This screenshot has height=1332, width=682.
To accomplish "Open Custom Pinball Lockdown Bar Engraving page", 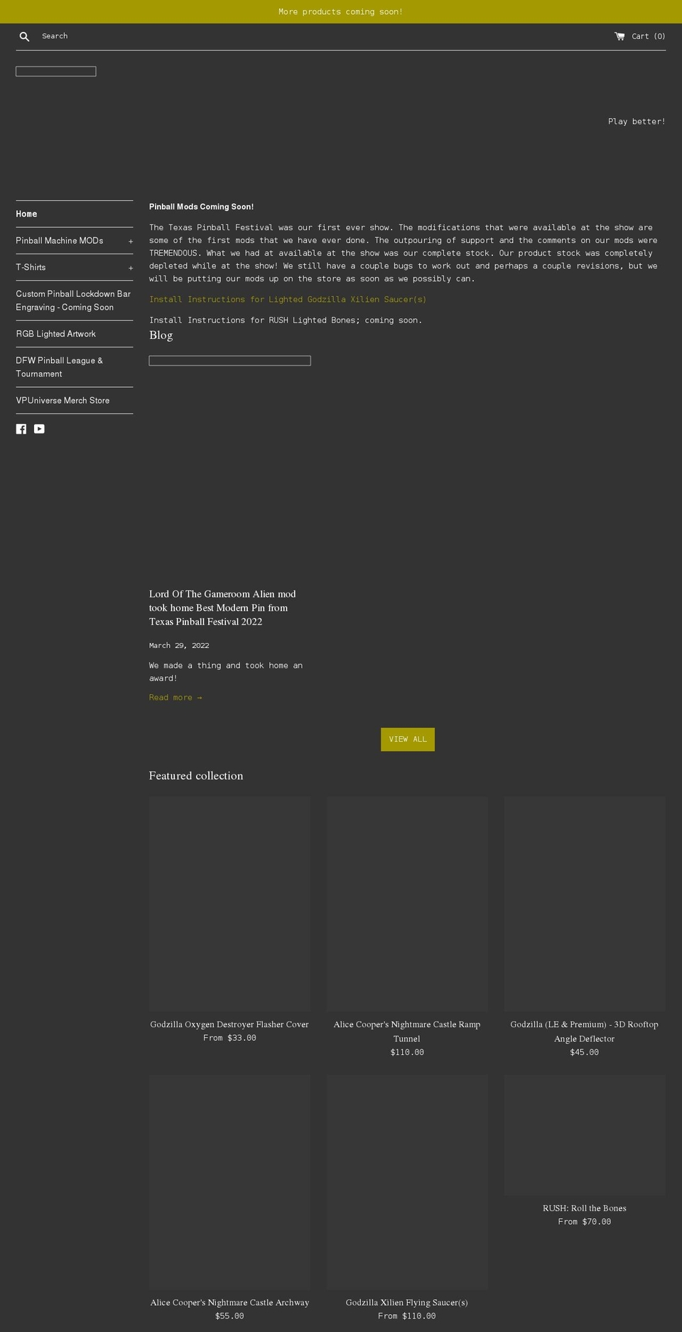I will pos(74,300).
